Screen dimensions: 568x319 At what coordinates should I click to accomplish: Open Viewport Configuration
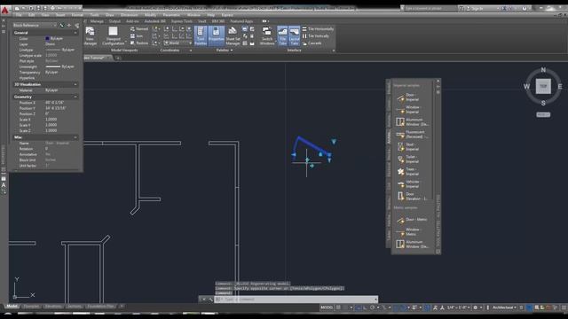[114, 35]
